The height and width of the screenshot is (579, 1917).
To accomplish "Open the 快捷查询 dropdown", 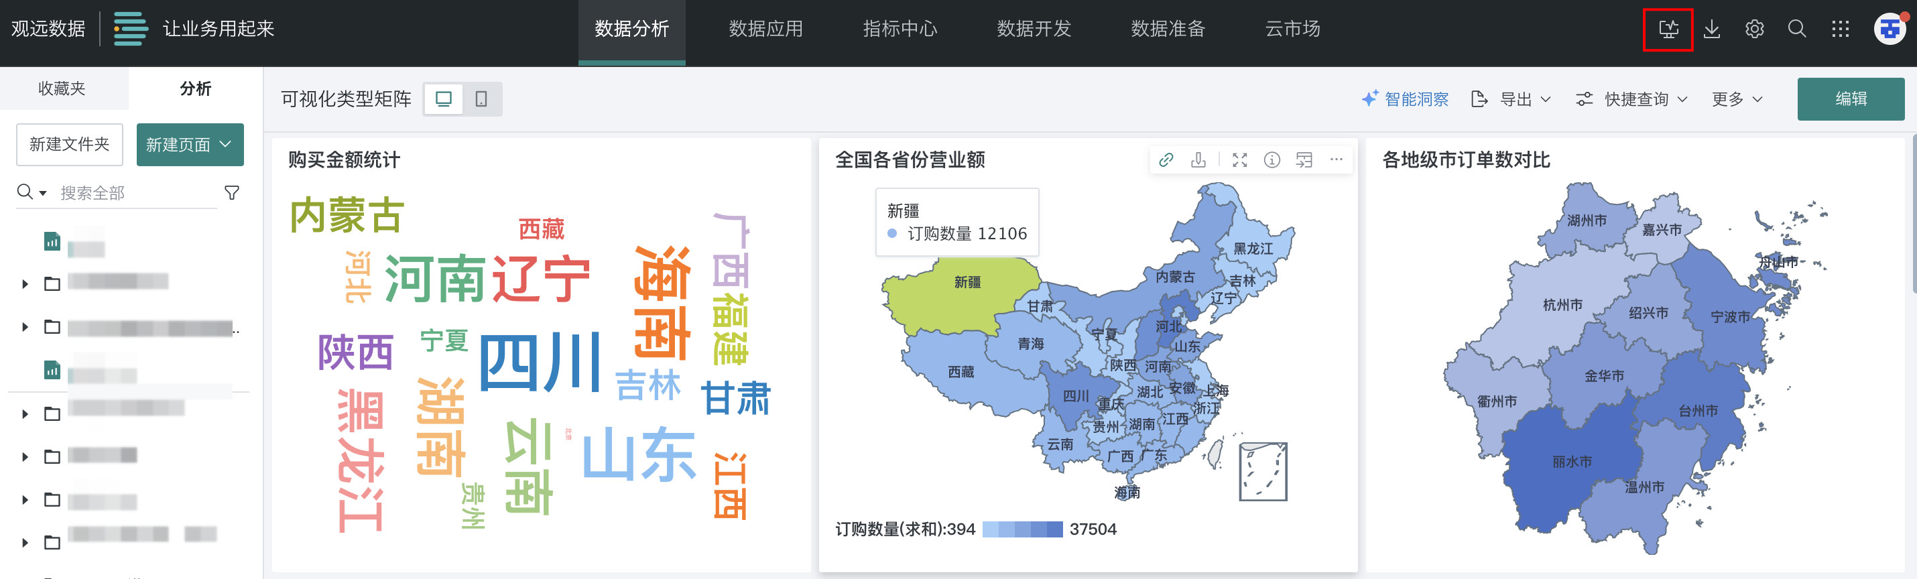I will click(1632, 99).
